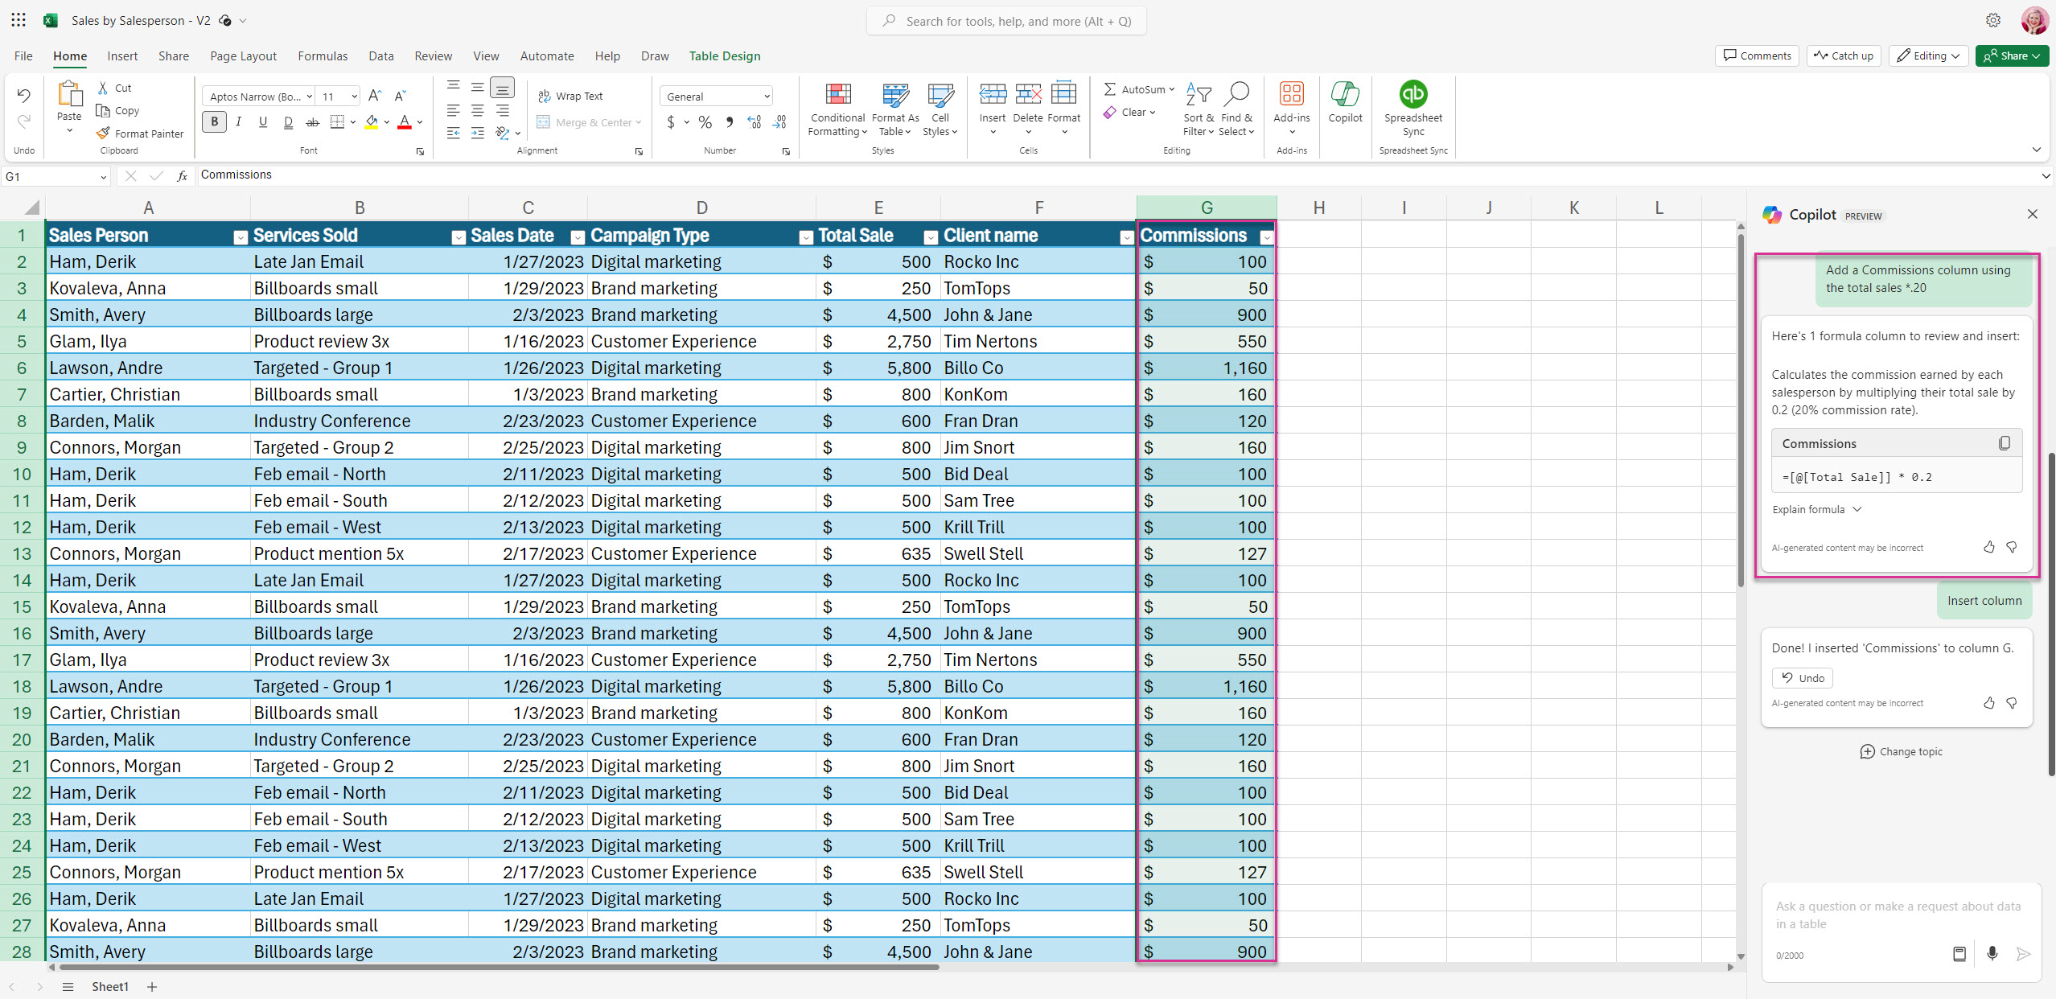Open the Formulas ribbon tab
The image size is (2056, 999).
click(323, 55)
